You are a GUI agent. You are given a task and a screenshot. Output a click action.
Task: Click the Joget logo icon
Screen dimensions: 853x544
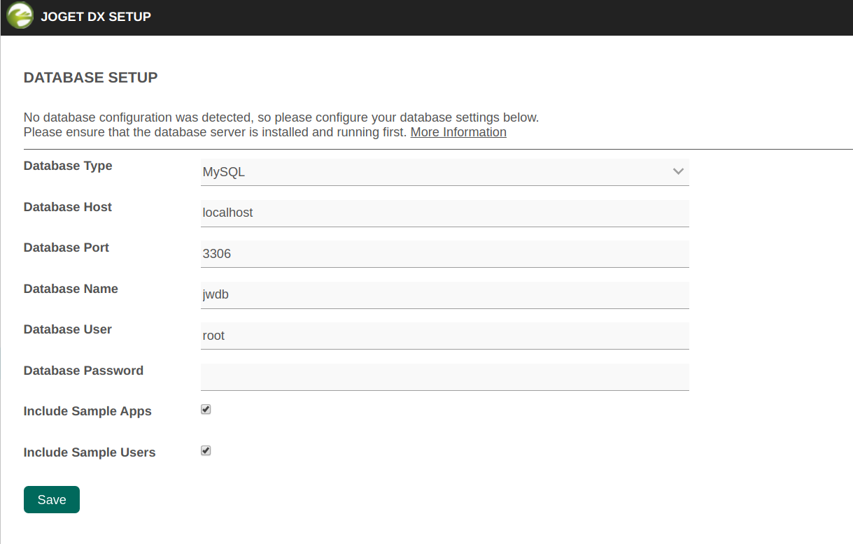click(20, 16)
